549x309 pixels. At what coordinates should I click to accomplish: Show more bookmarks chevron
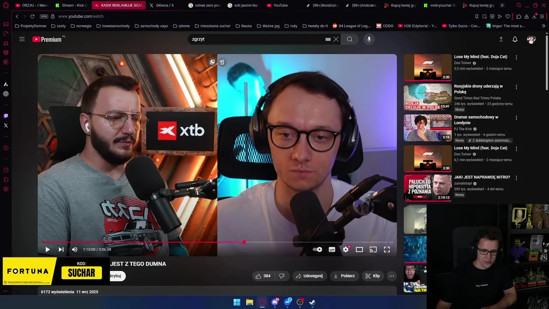click(x=543, y=26)
